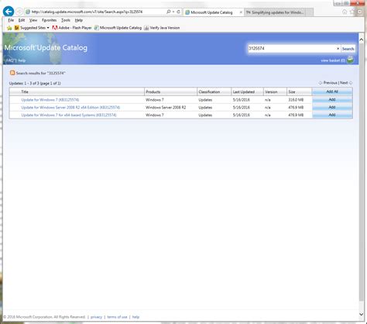Open the Favorites menu

[x=49, y=20]
